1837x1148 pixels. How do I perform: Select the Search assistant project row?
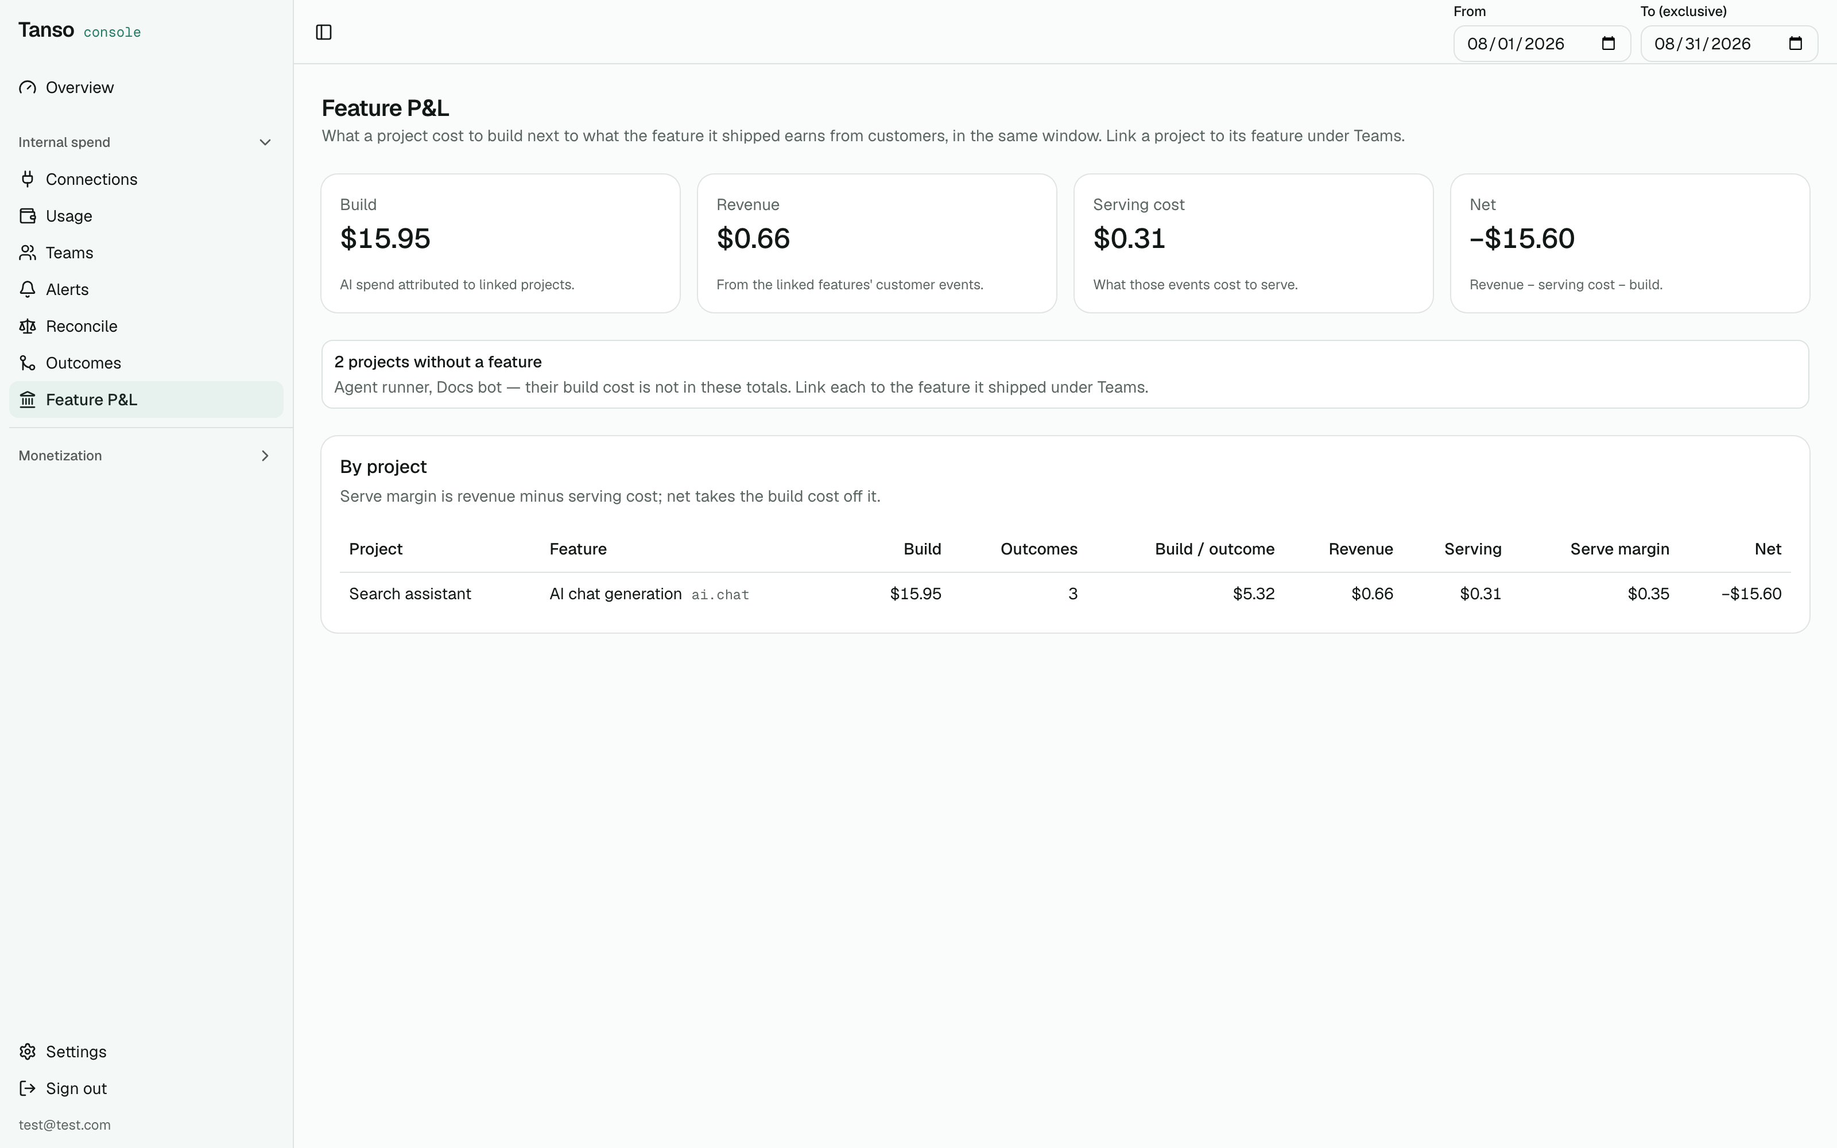(x=1065, y=594)
